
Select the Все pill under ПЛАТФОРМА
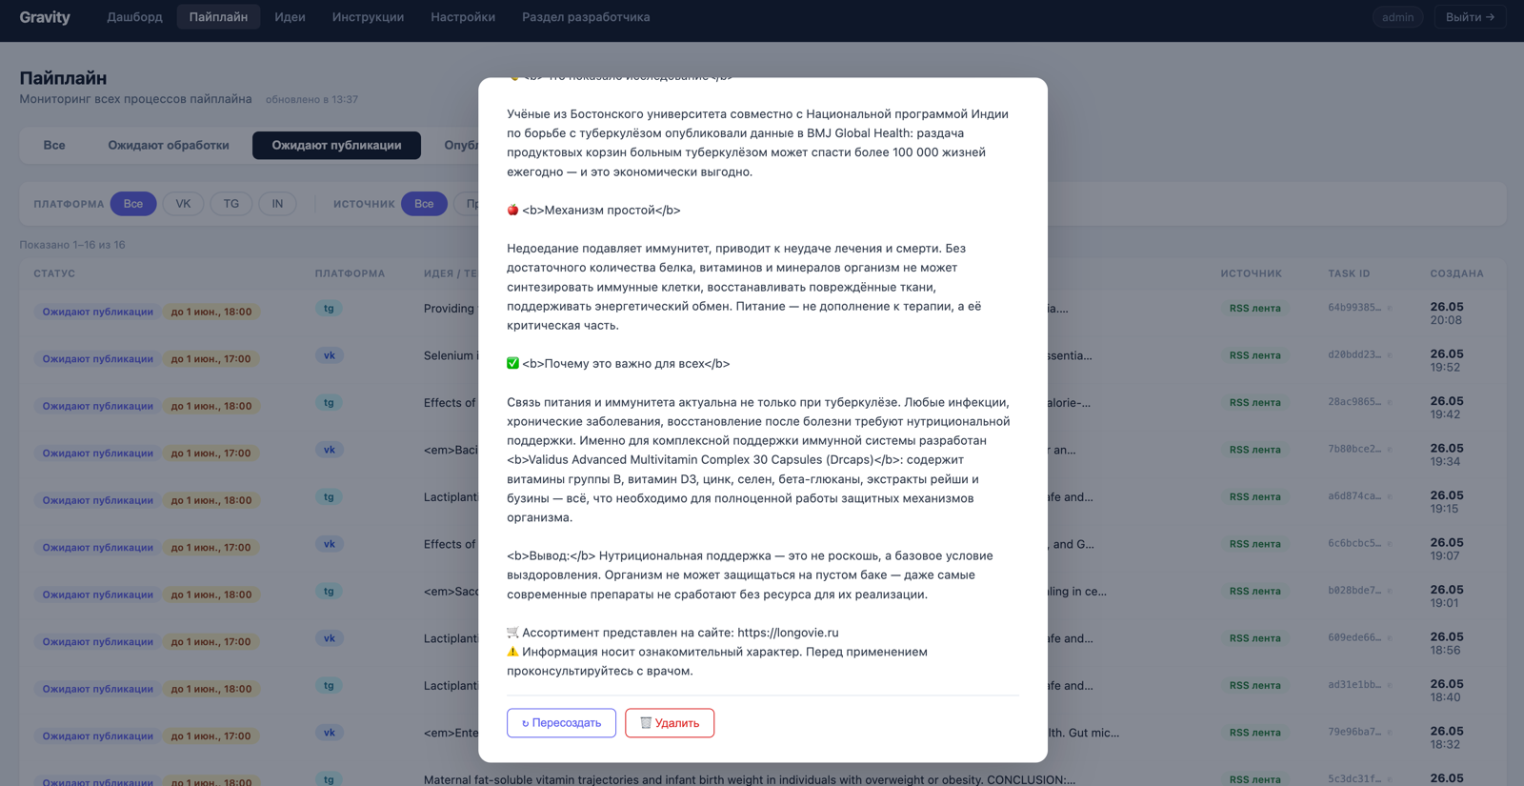click(x=133, y=204)
